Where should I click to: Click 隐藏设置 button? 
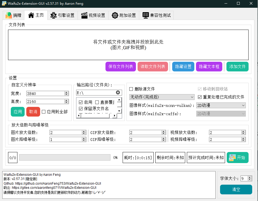click(183, 66)
